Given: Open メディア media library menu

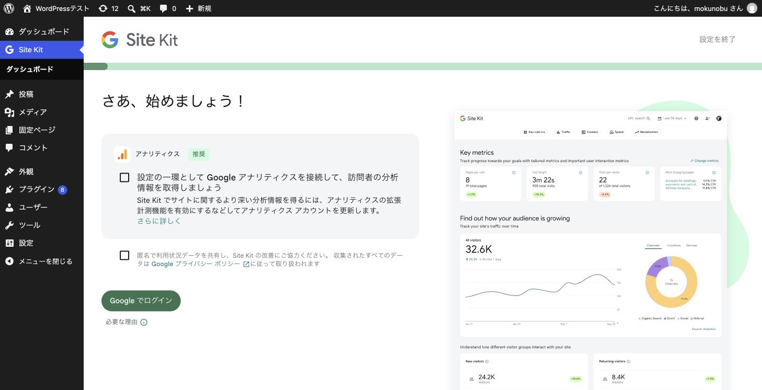Looking at the screenshot, I should coord(42,112).
